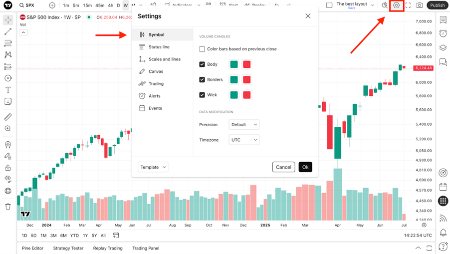The height and width of the screenshot is (254, 450).
Task: Select the Ruler measure tool
Action: pos(8,117)
